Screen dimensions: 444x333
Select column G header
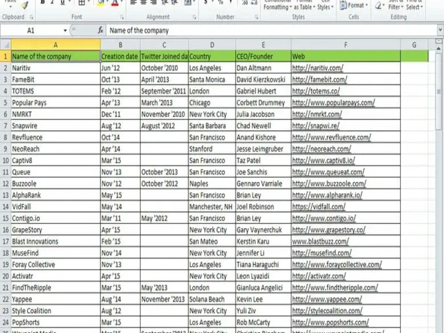pyautogui.click(x=414, y=45)
